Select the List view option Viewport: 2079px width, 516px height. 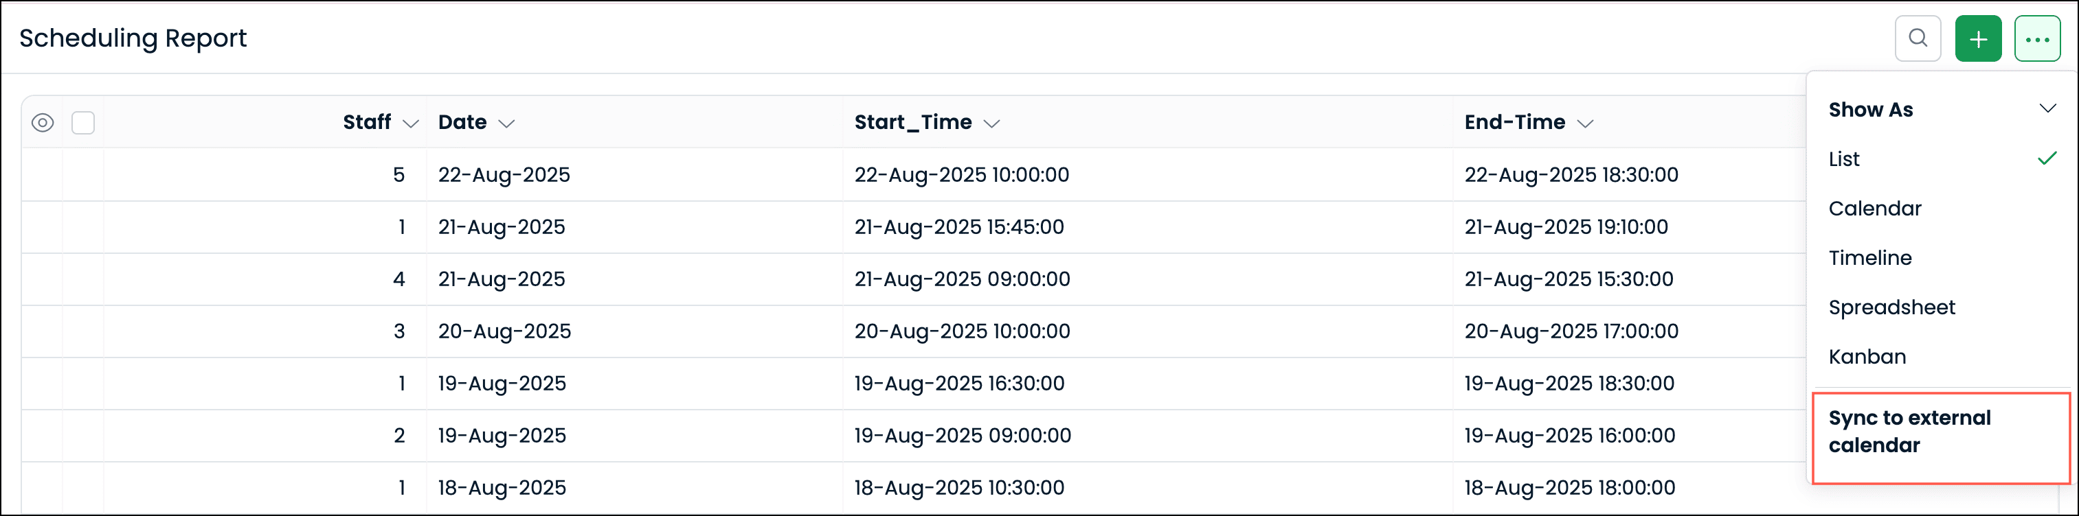pos(1844,159)
